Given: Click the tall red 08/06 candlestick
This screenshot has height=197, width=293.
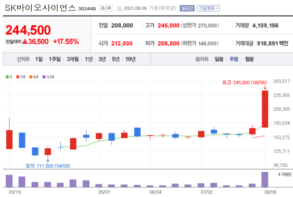Looking at the screenshot, I should pos(265,109).
